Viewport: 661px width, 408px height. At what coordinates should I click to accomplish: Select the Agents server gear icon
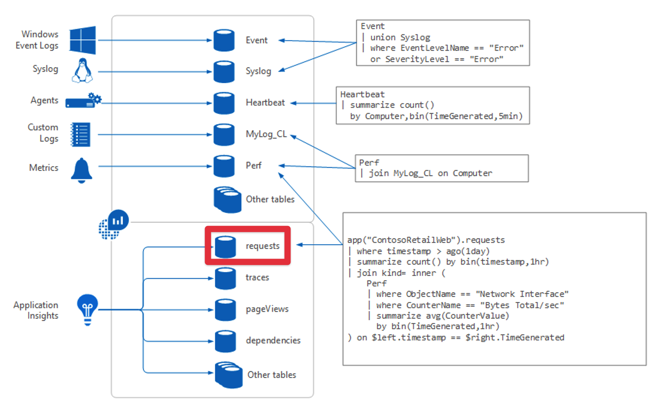tap(84, 101)
